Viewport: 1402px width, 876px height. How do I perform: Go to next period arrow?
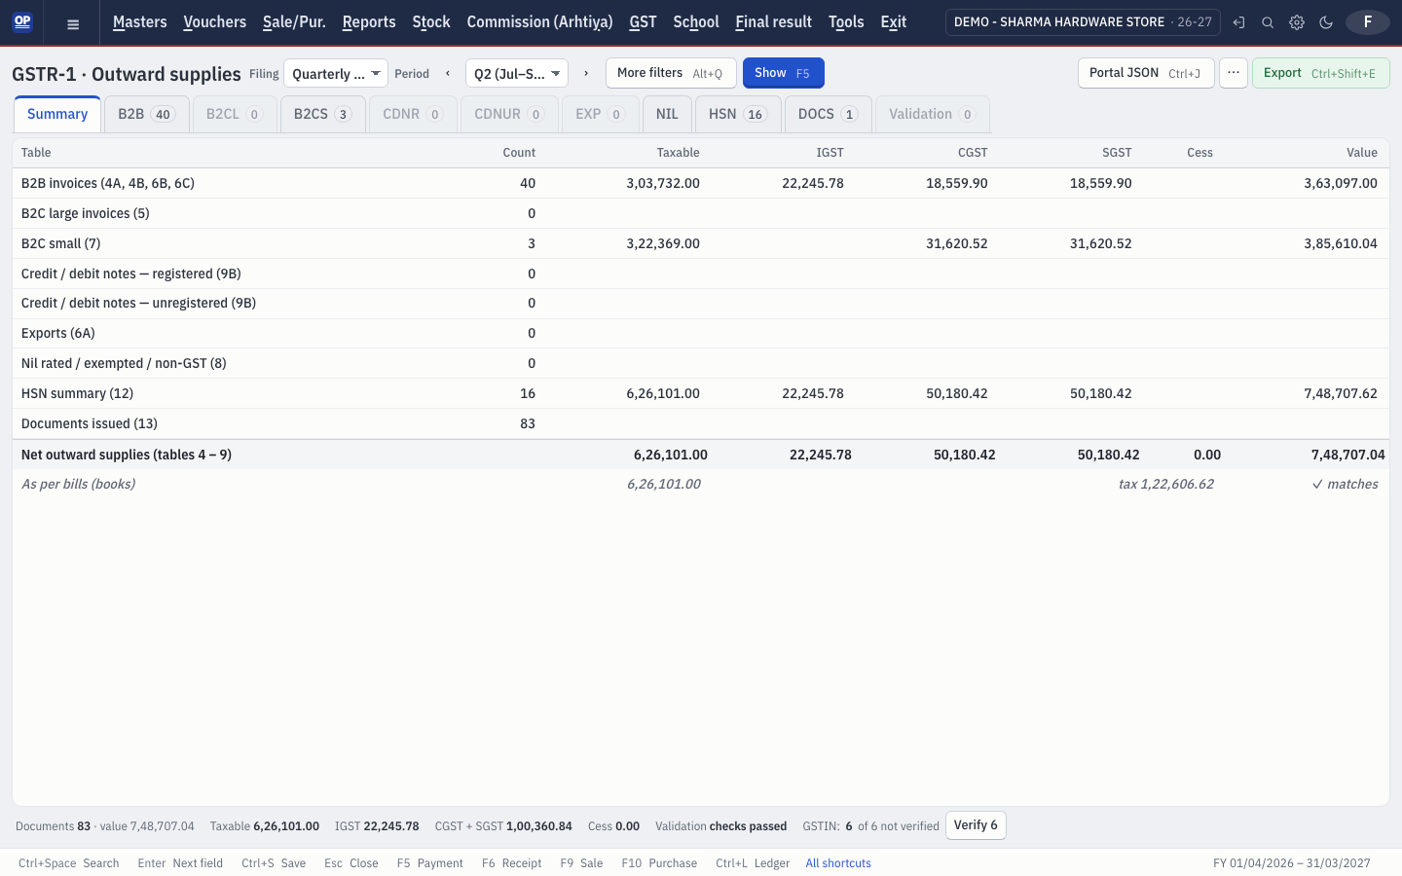[x=586, y=73]
